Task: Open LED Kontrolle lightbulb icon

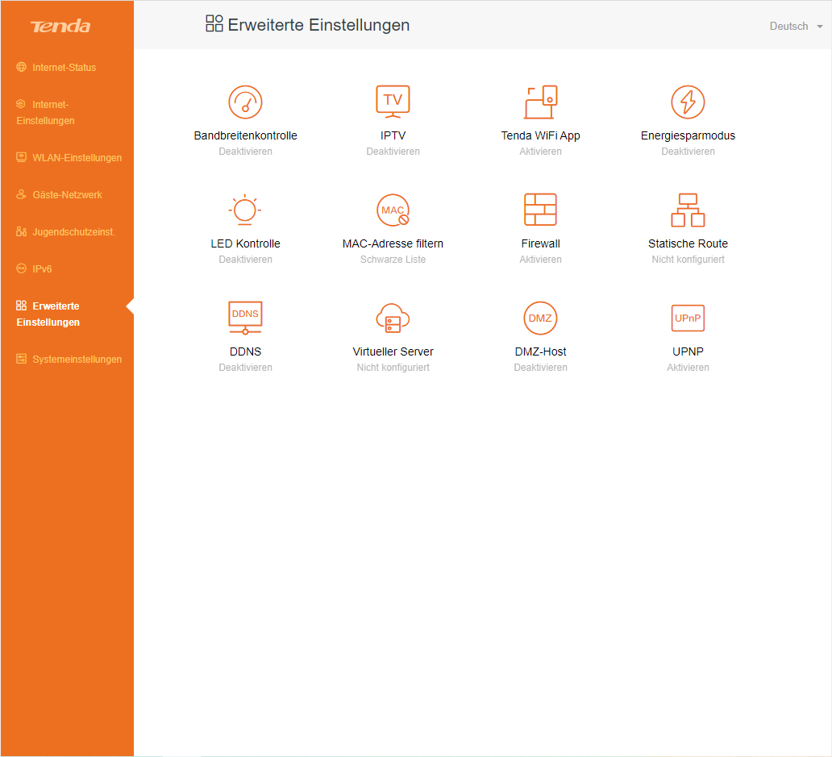Action: [x=245, y=210]
